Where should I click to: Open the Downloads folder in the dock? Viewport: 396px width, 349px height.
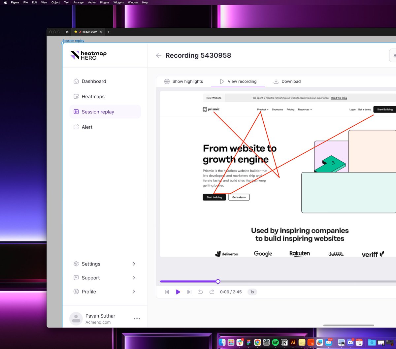[x=372, y=342]
